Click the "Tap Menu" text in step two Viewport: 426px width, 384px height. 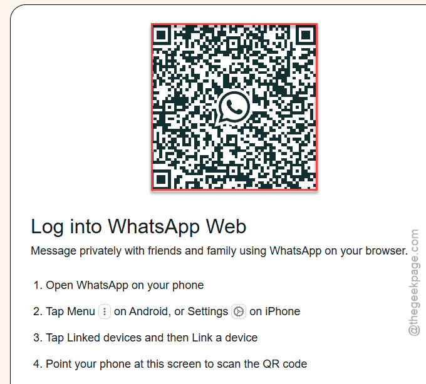(70, 311)
